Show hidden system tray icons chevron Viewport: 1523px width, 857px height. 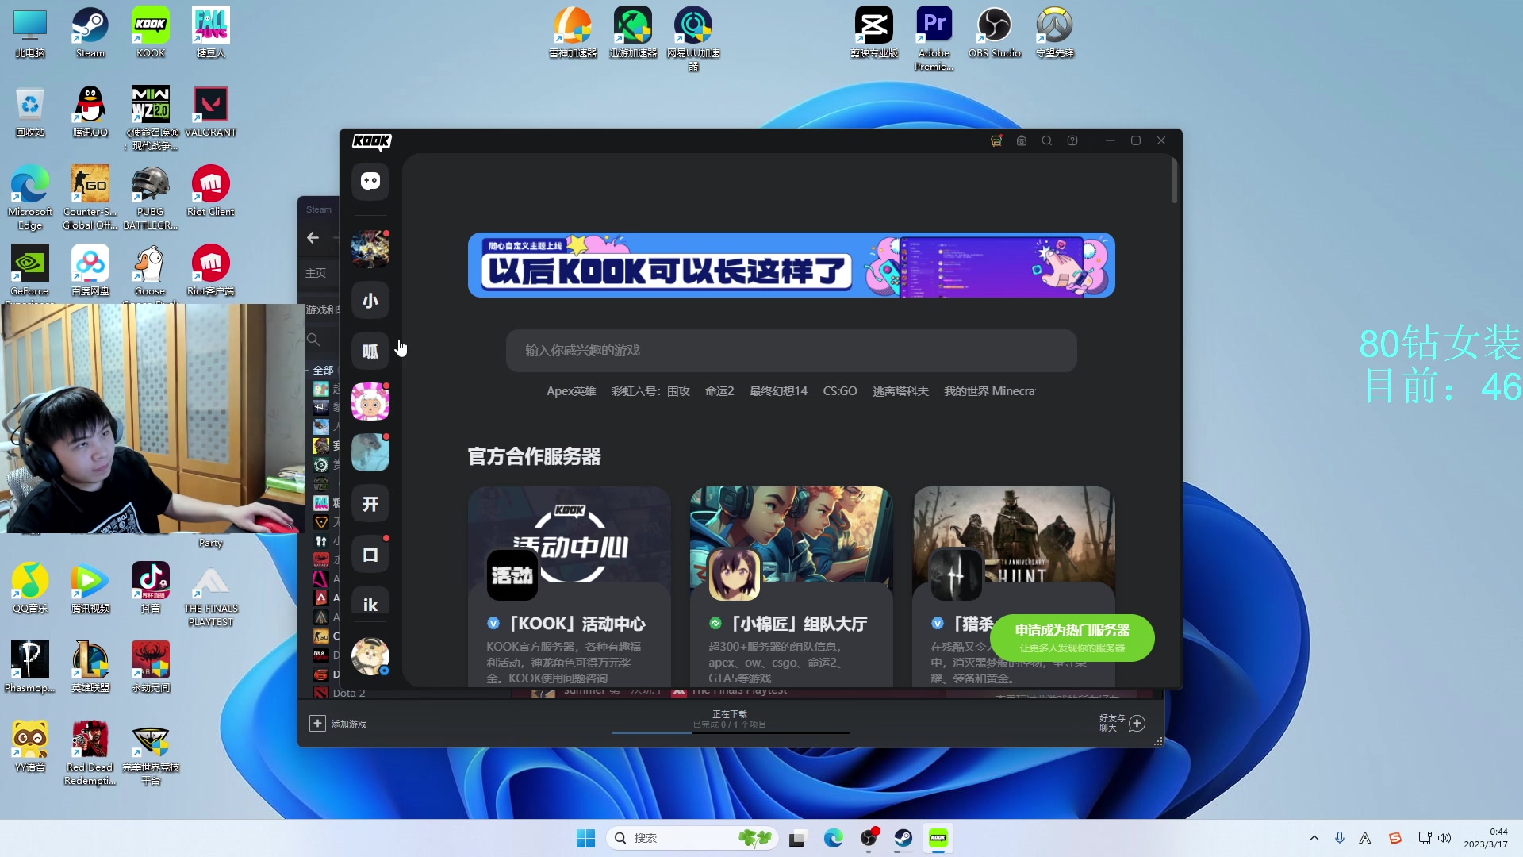1314,838
